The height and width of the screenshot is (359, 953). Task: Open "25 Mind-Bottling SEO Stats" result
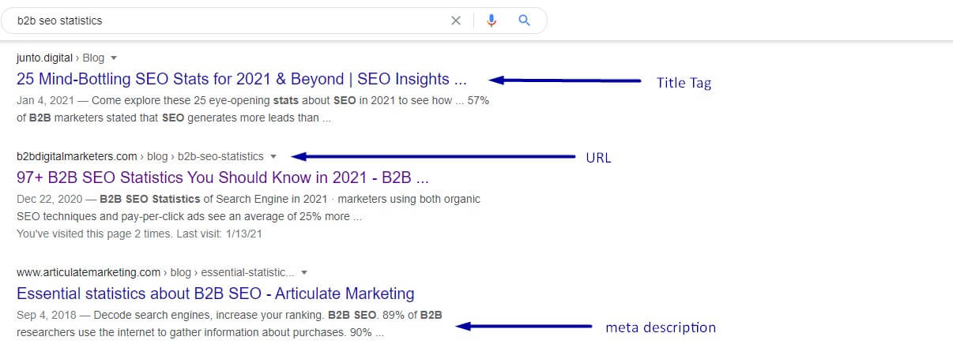(242, 79)
